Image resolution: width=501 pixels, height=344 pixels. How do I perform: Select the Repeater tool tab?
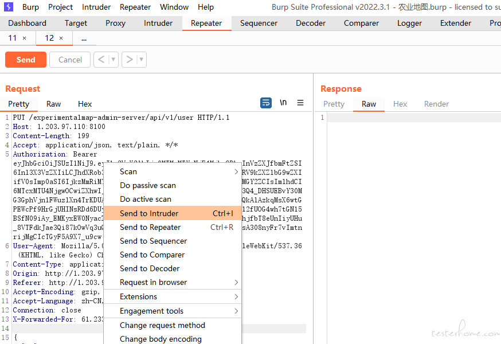coord(206,23)
